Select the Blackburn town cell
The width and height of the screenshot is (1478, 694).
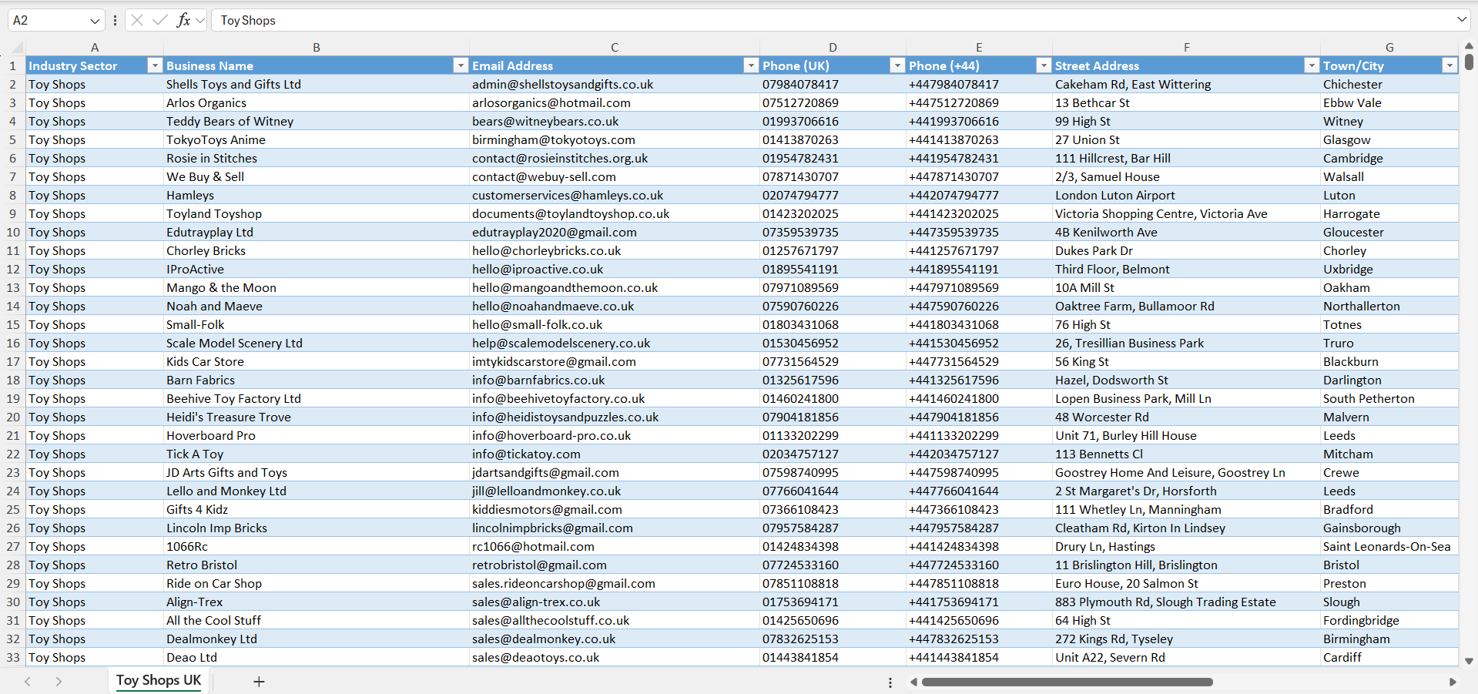click(1389, 361)
